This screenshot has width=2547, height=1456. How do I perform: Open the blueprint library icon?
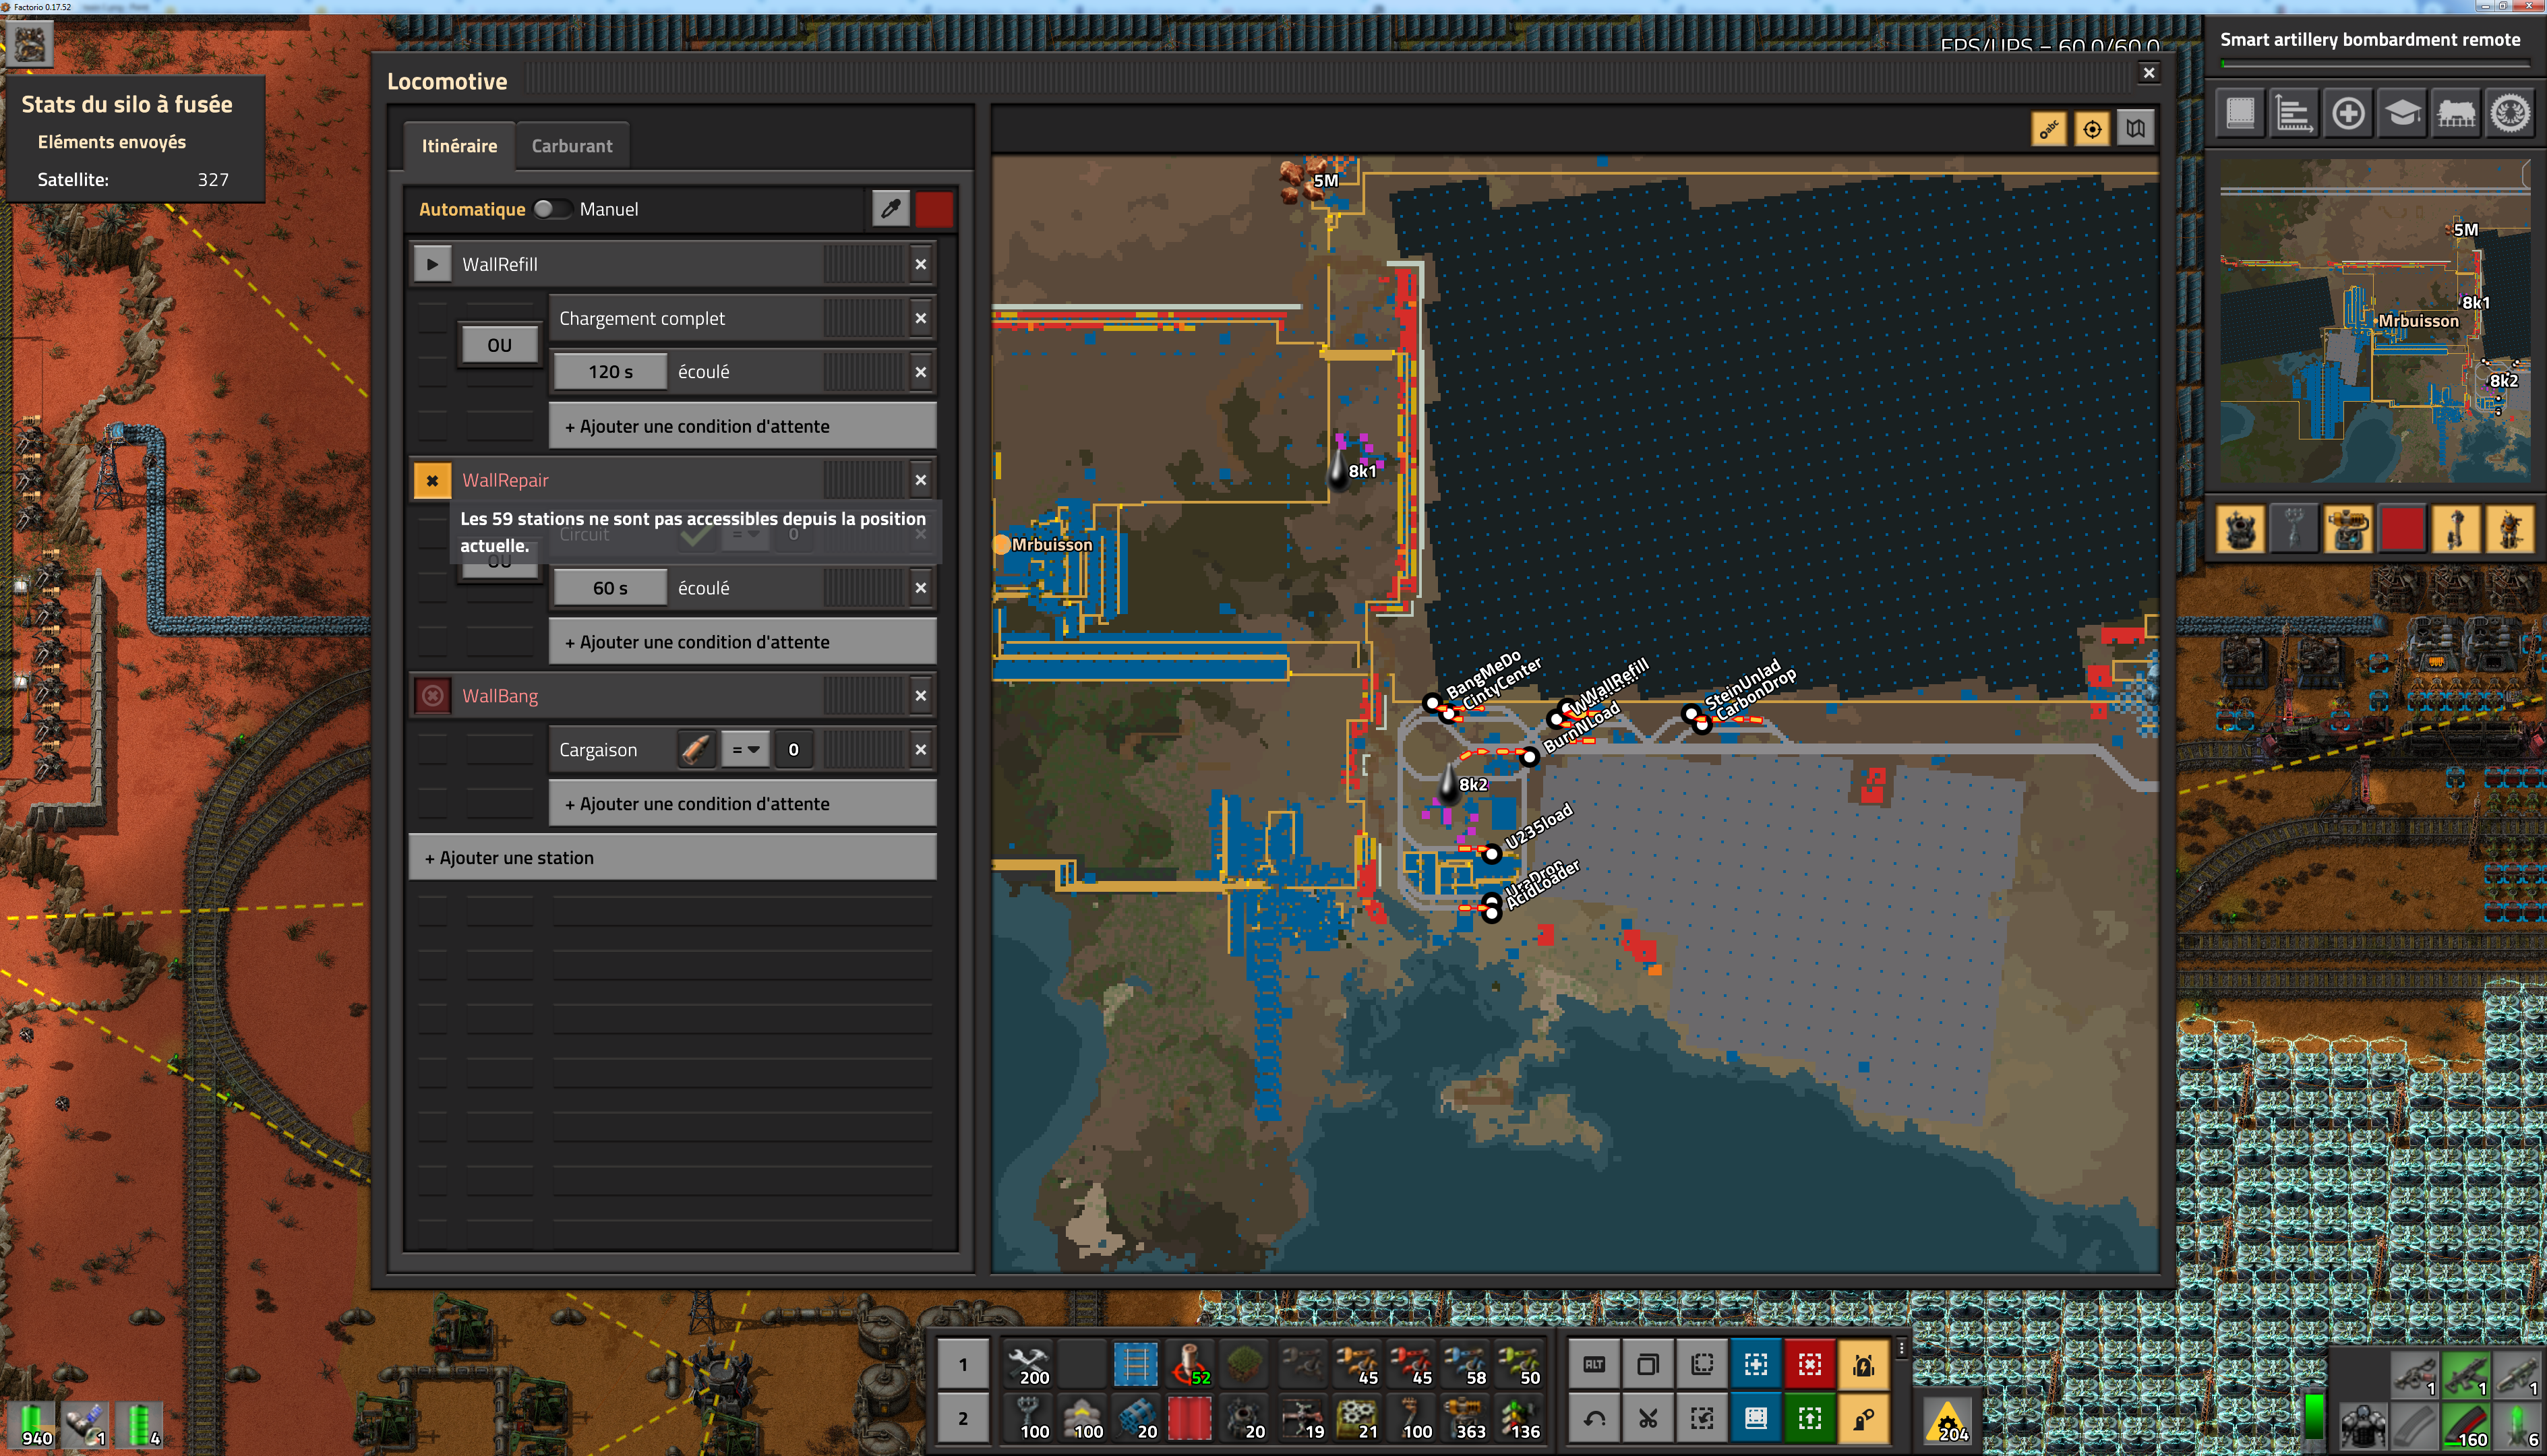coord(2240,113)
